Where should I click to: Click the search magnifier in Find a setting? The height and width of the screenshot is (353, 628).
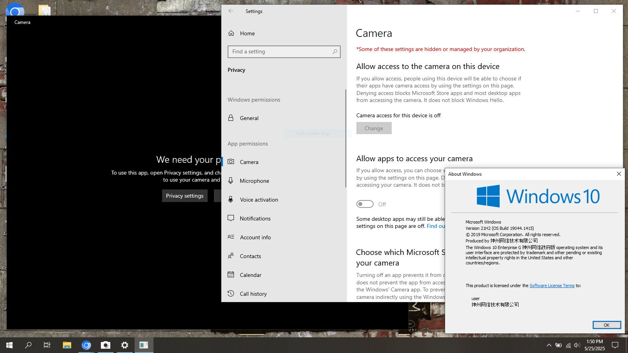pos(335,52)
